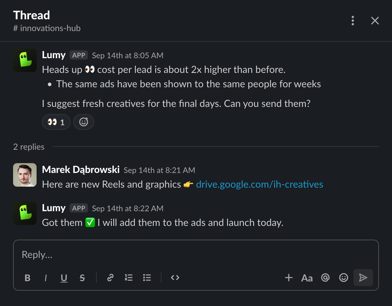Click 'Here are new Reels and graphics' text
The image size is (392, 306).
[x=111, y=184]
